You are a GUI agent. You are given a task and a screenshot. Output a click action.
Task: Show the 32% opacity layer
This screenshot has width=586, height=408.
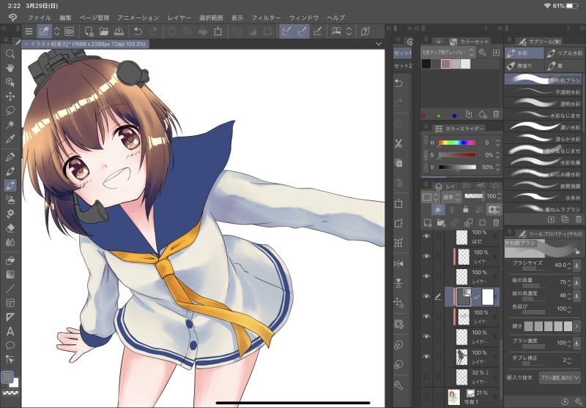coord(426,377)
